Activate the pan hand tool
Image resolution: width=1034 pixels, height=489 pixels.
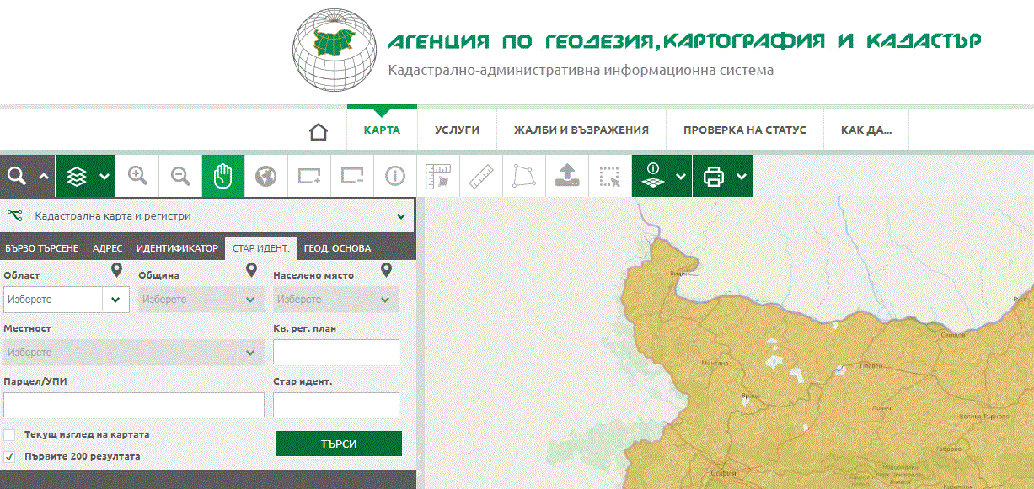pos(223,176)
